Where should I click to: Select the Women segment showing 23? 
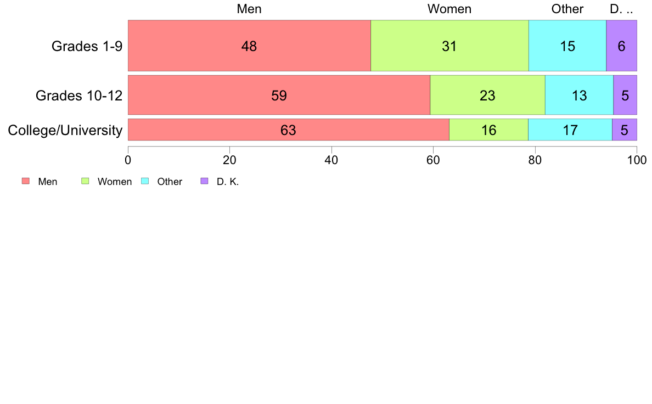click(x=487, y=95)
